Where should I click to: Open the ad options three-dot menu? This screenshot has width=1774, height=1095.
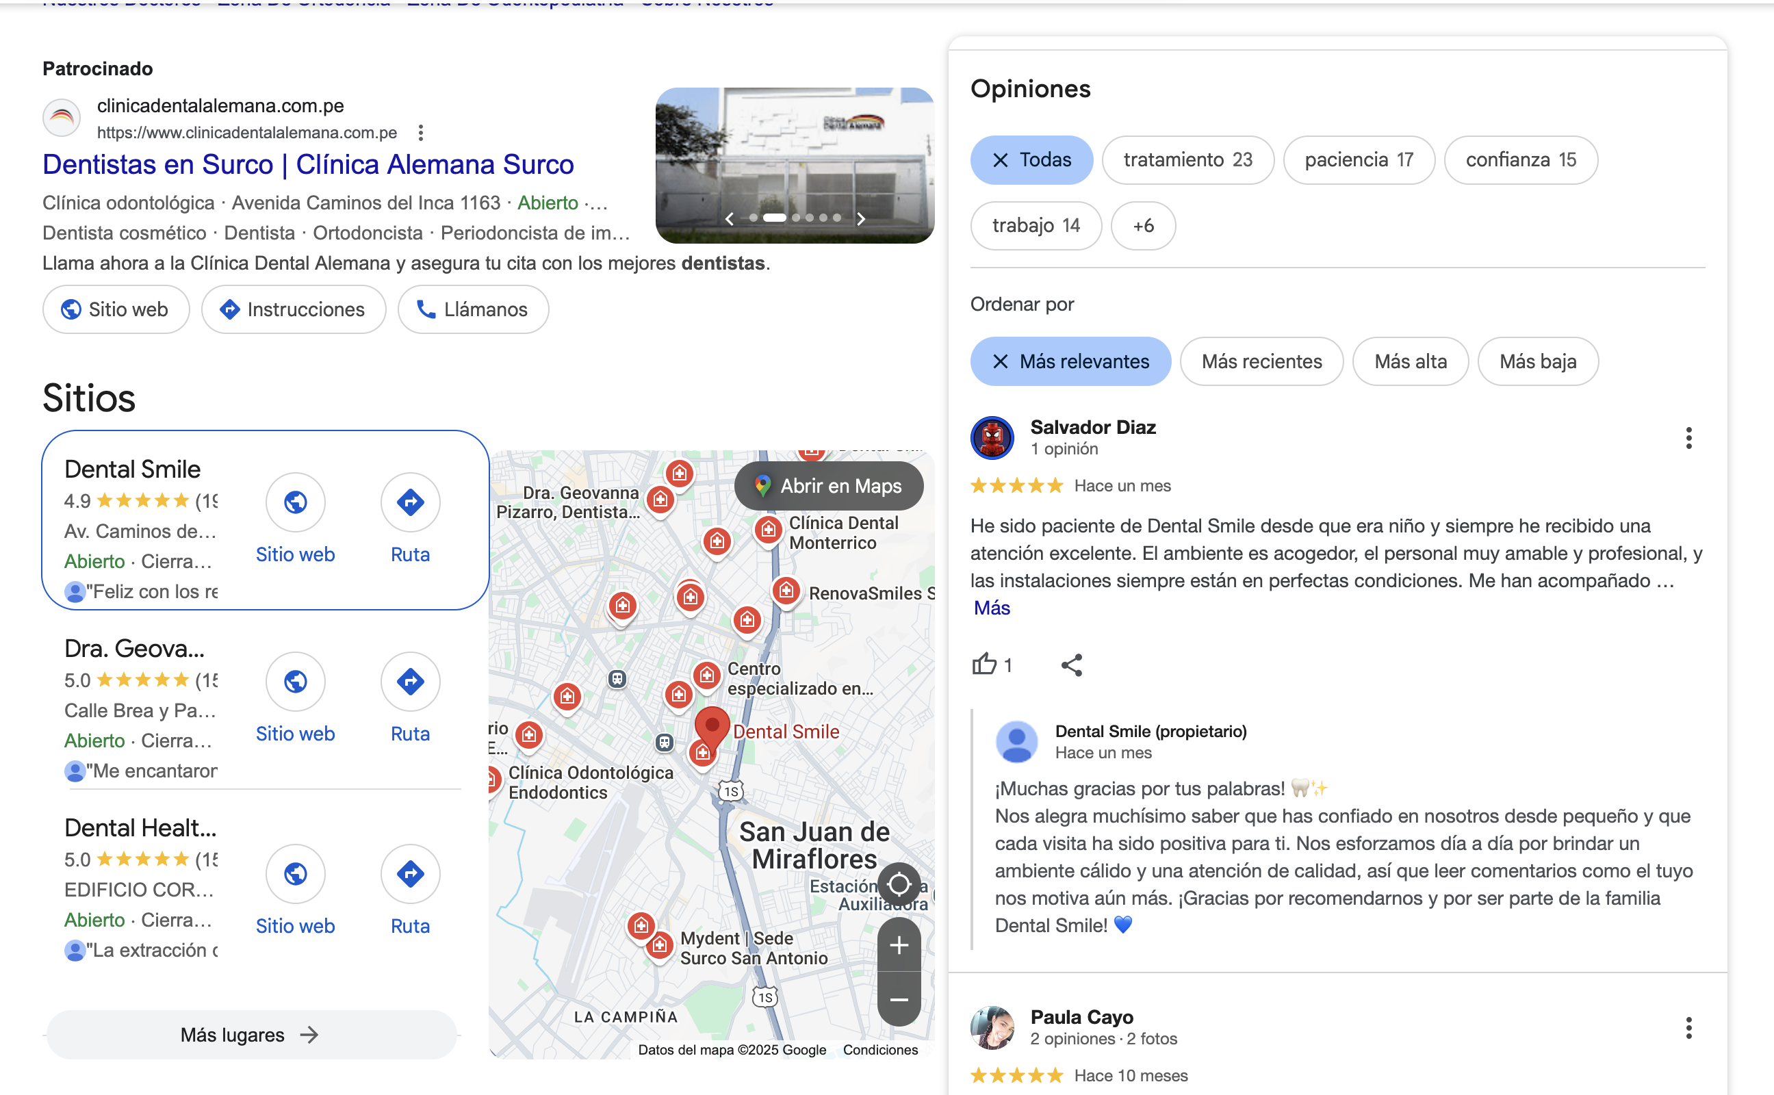click(x=421, y=133)
